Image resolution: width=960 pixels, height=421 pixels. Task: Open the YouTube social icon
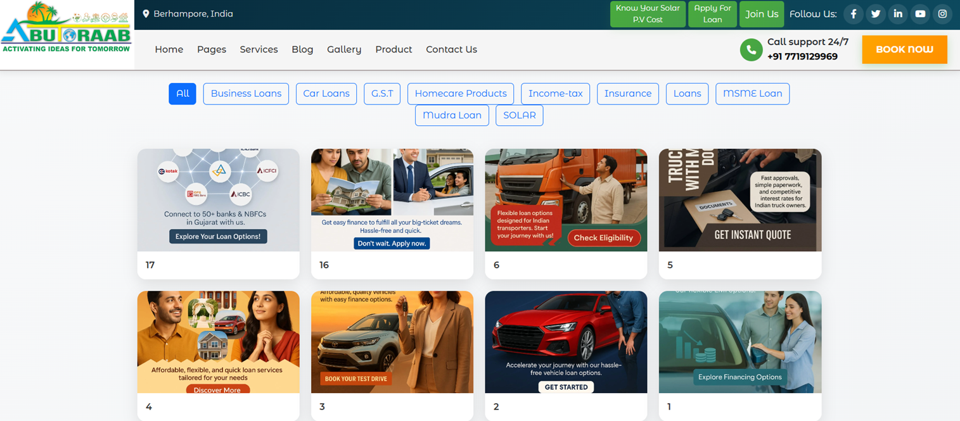coord(920,14)
